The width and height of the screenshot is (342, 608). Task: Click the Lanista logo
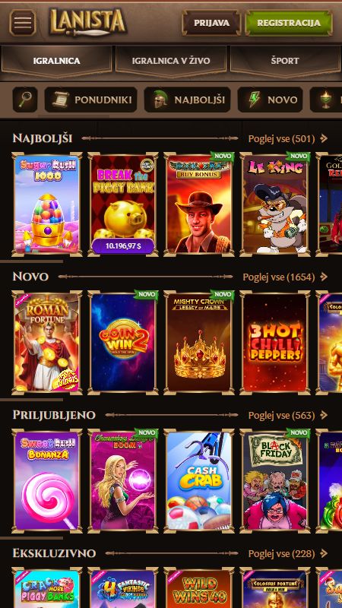point(87,22)
